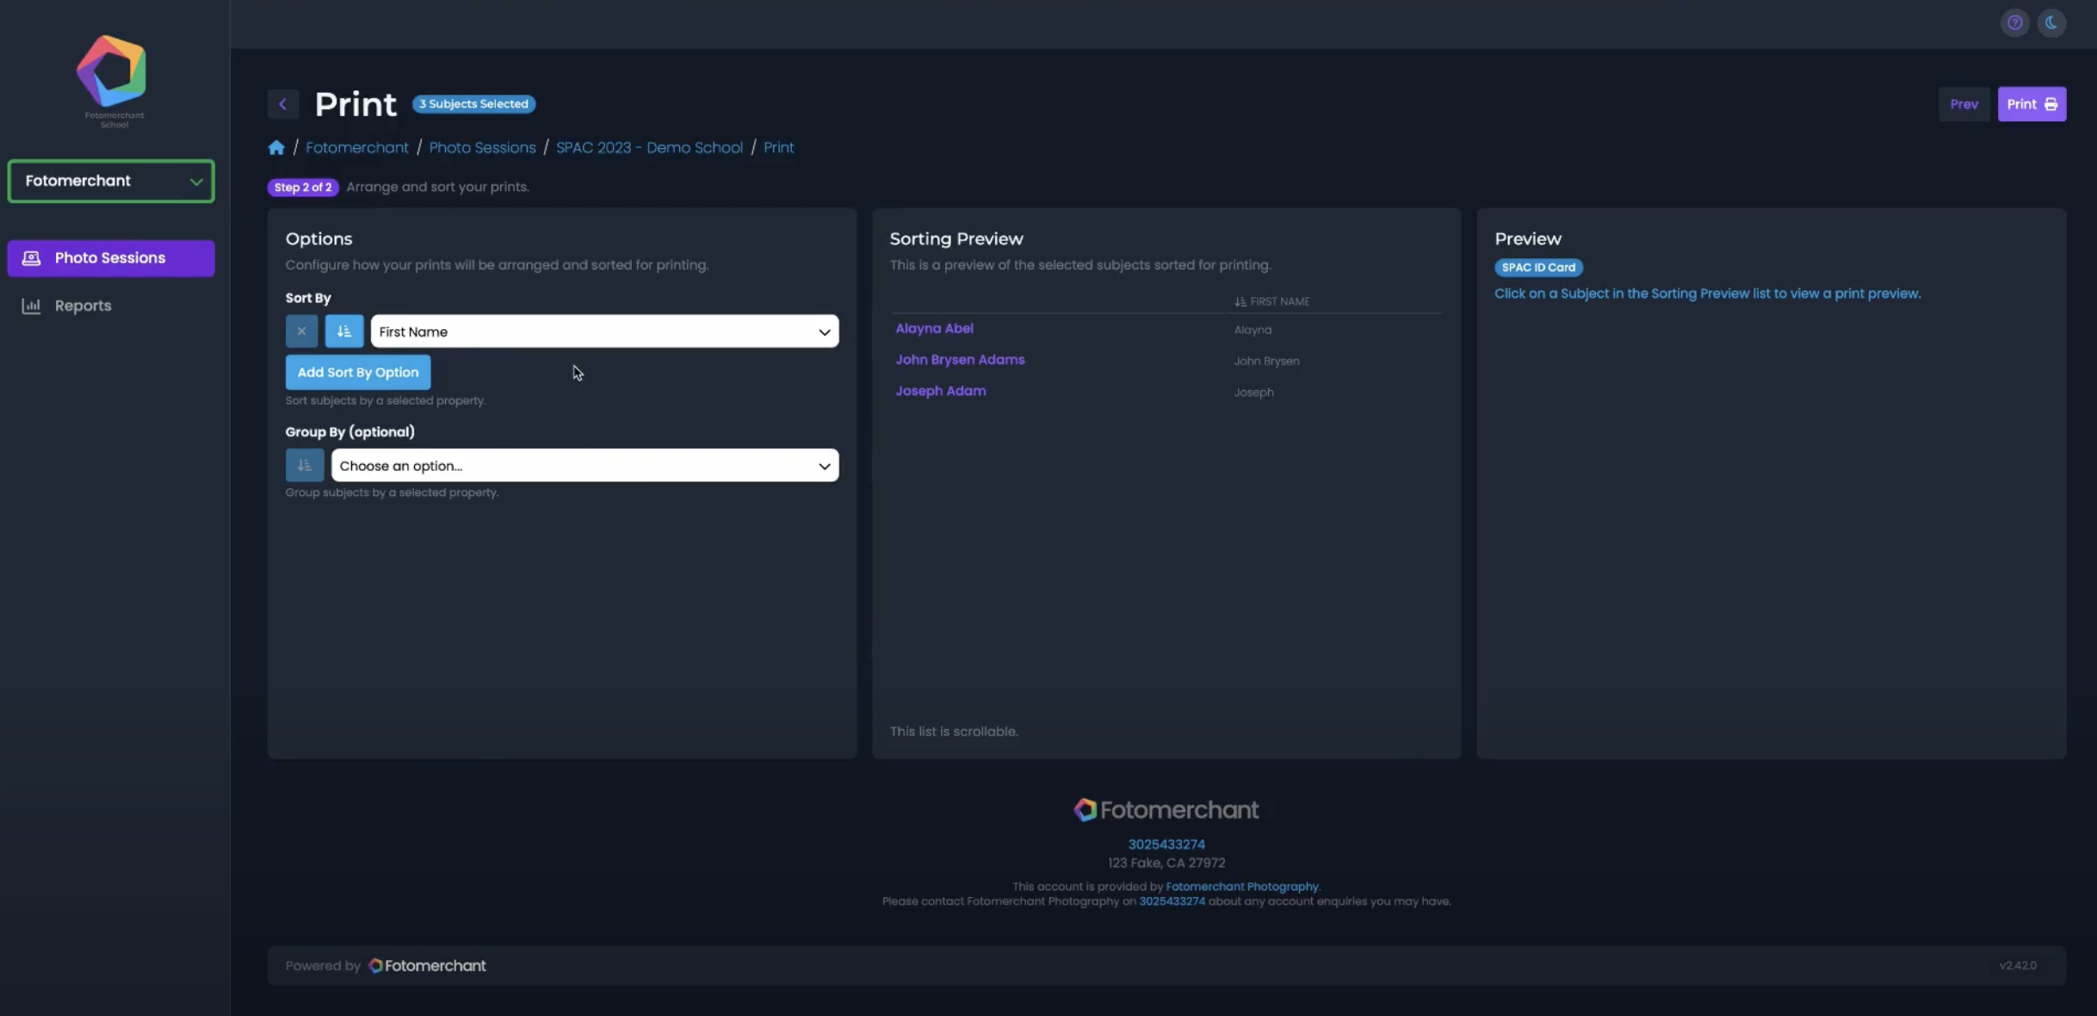
Task: Click phone number in contact sentence
Action: pos(1172,901)
